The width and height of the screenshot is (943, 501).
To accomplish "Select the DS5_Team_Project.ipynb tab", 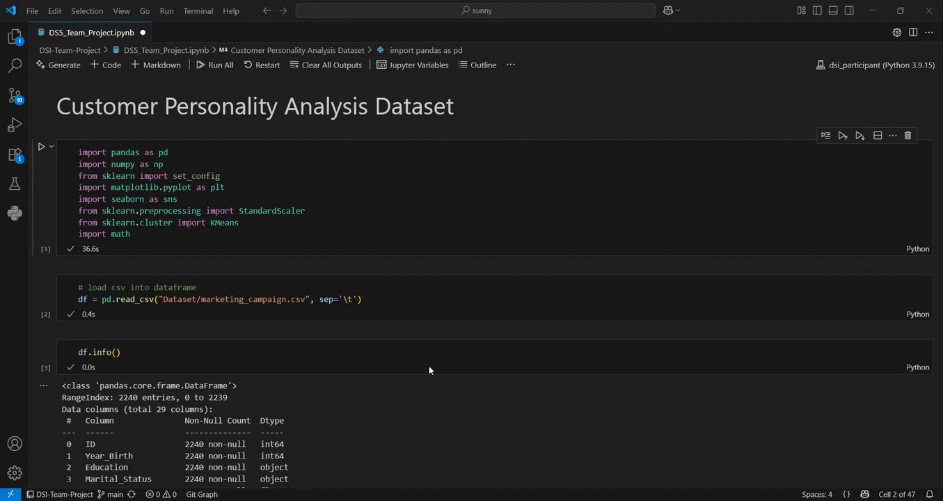I will click(90, 32).
